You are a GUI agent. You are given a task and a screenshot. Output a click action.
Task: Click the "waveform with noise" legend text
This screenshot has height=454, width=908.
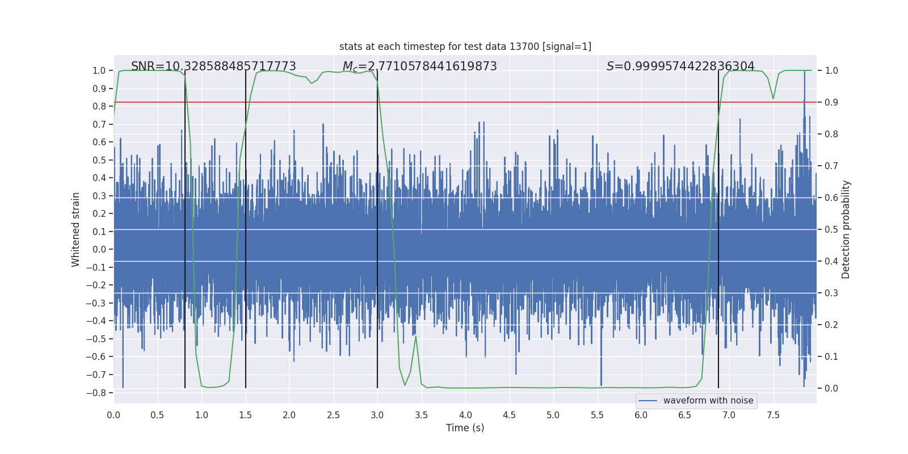pos(708,401)
